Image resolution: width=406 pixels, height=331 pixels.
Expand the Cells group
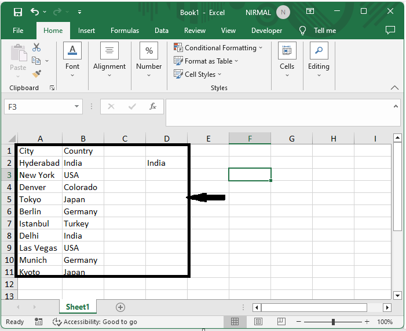(287, 60)
